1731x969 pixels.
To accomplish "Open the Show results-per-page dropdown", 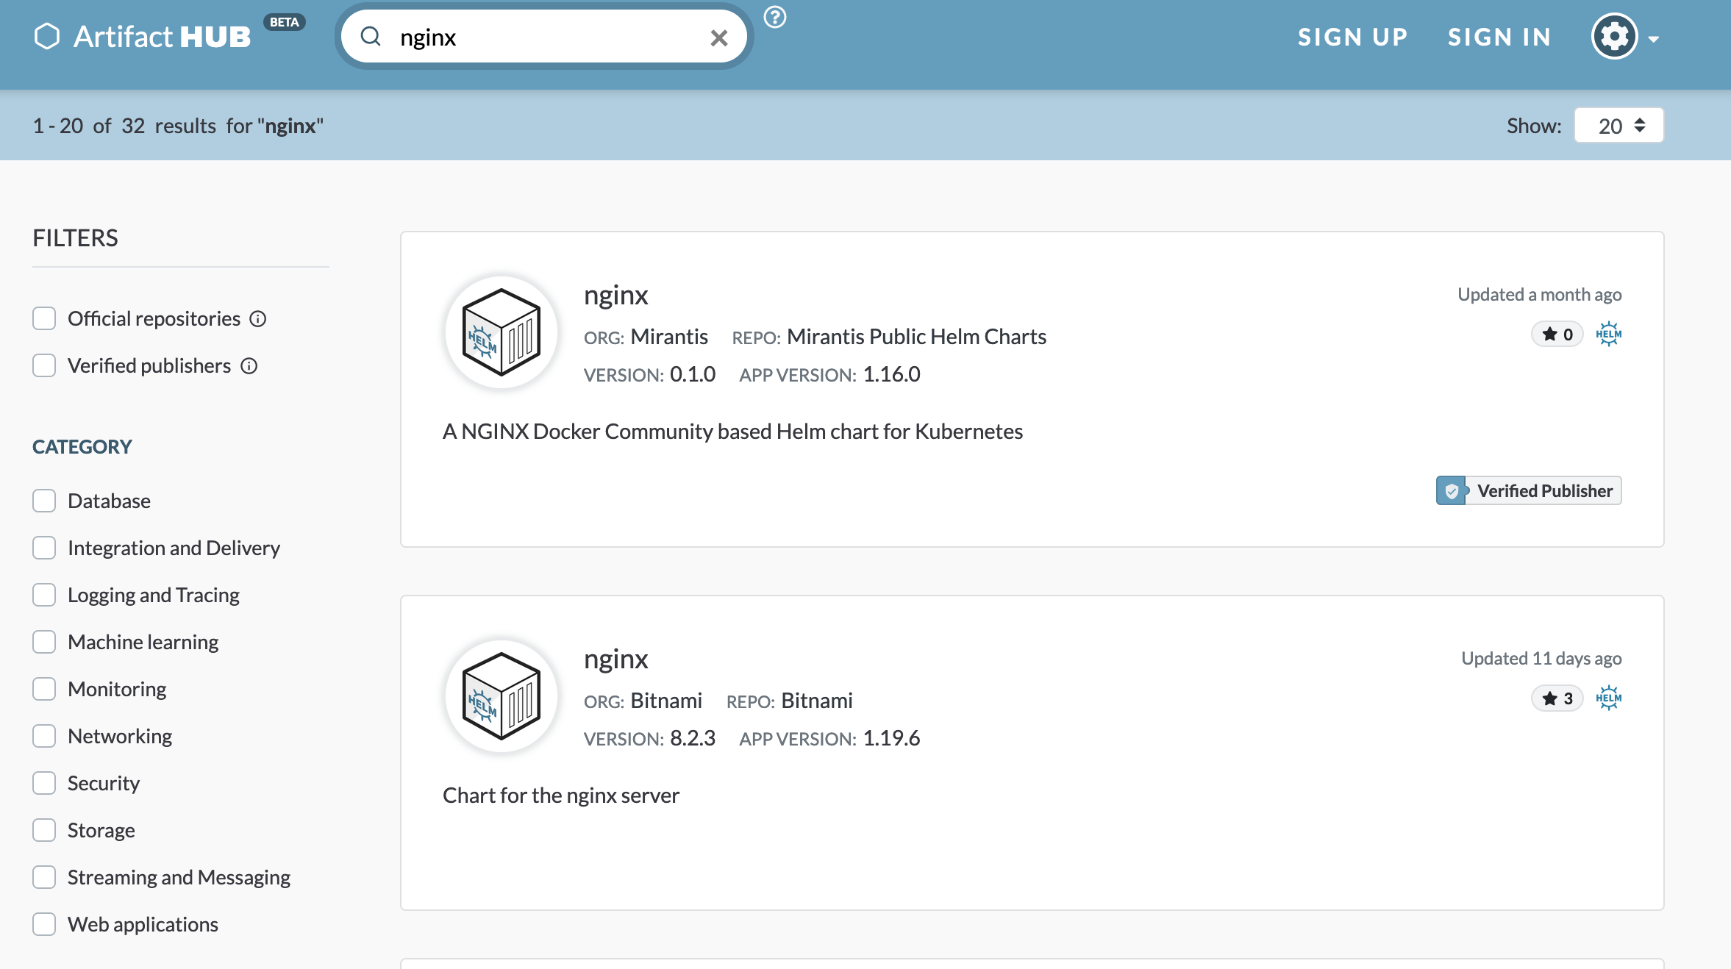I will click(1618, 126).
